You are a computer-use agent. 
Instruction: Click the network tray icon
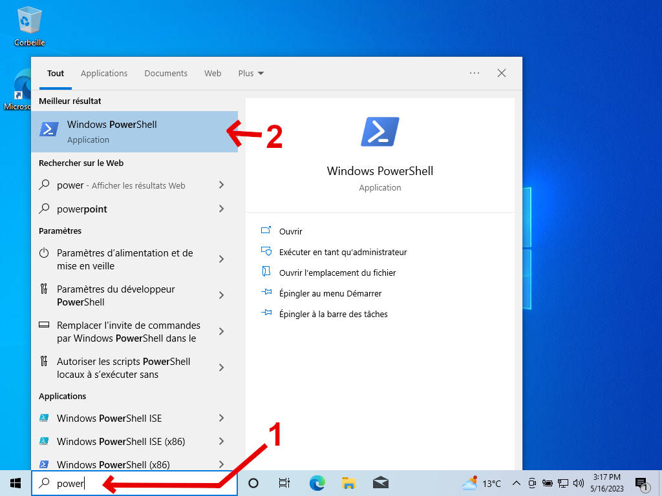tap(563, 483)
